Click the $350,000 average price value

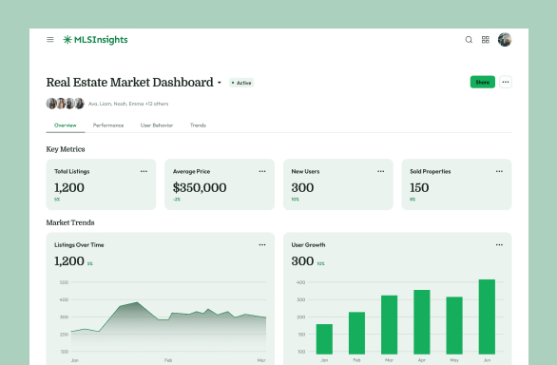click(x=200, y=187)
